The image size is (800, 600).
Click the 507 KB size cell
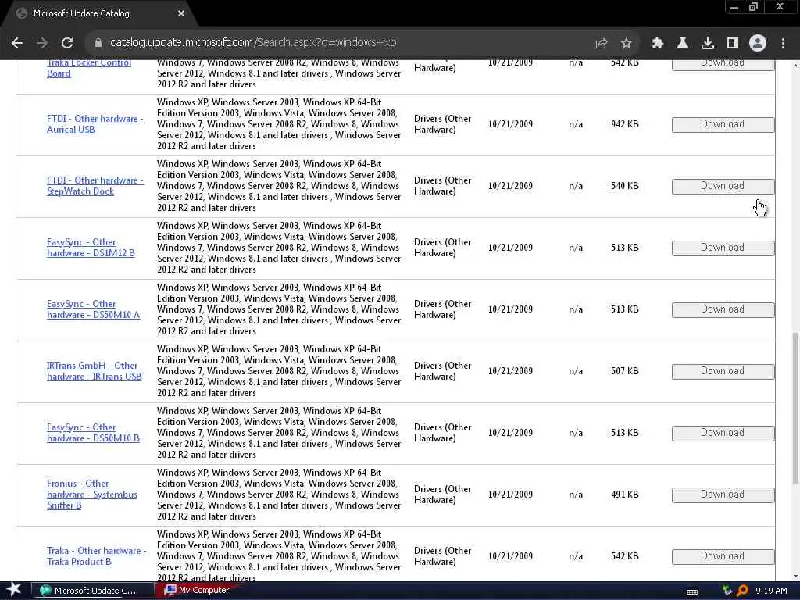click(x=624, y=371)
